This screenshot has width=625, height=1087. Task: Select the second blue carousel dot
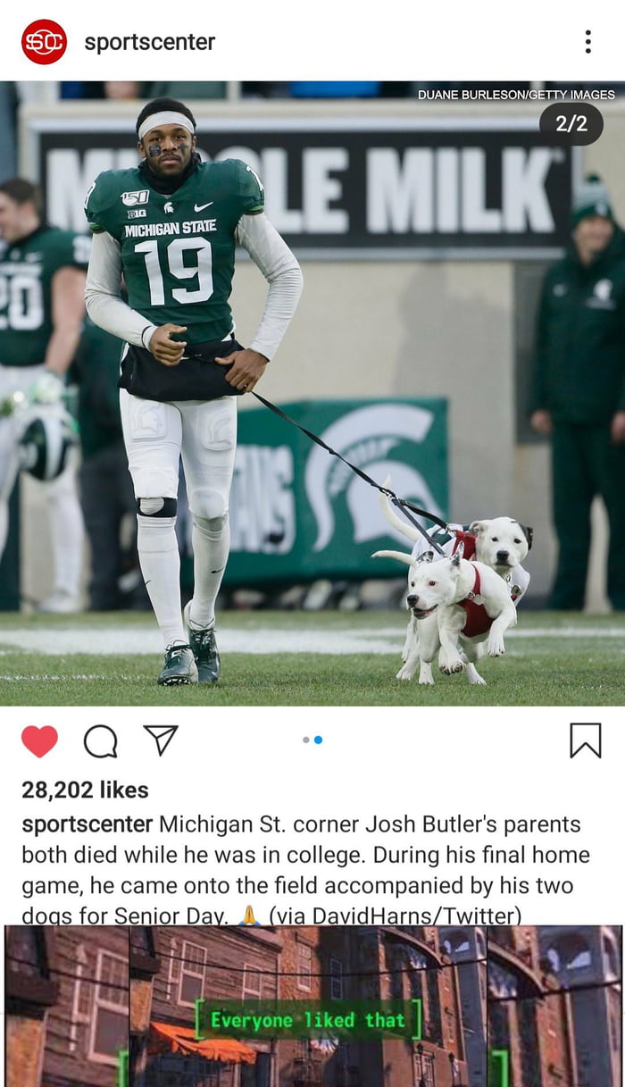(x=319, y=740)
